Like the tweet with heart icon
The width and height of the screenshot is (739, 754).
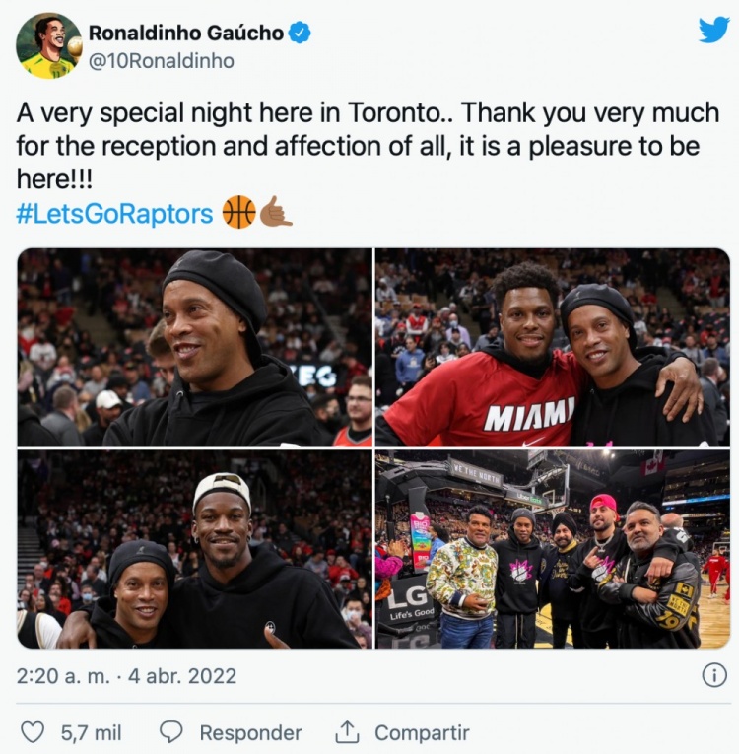coord(33,732)
